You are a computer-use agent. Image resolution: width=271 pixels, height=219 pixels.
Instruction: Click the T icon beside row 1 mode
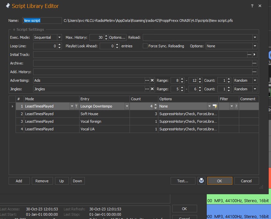pos(77,106)
